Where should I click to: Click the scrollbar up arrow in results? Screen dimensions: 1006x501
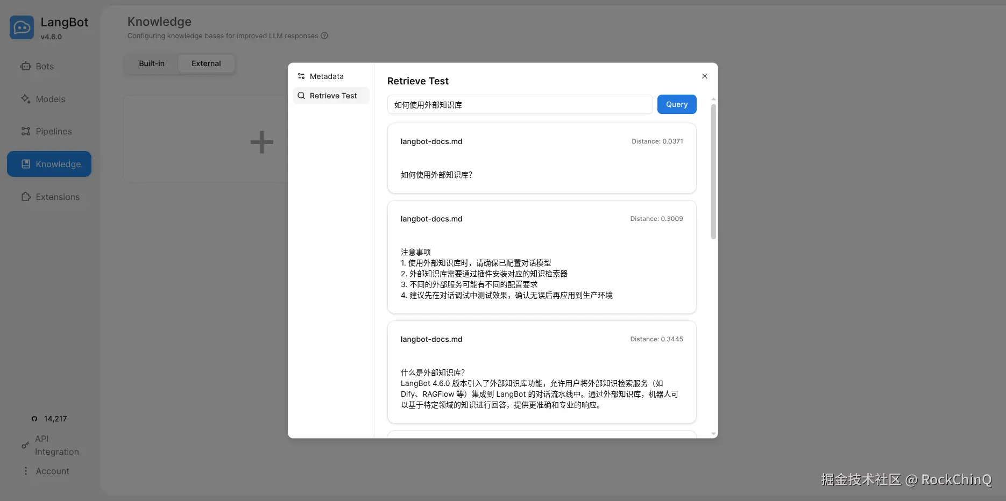[x=713, y=99]
